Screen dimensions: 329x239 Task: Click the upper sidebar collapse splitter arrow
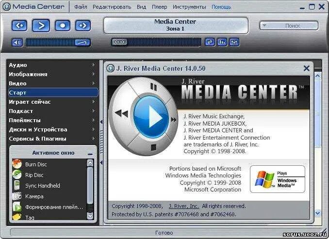(101, 122)
